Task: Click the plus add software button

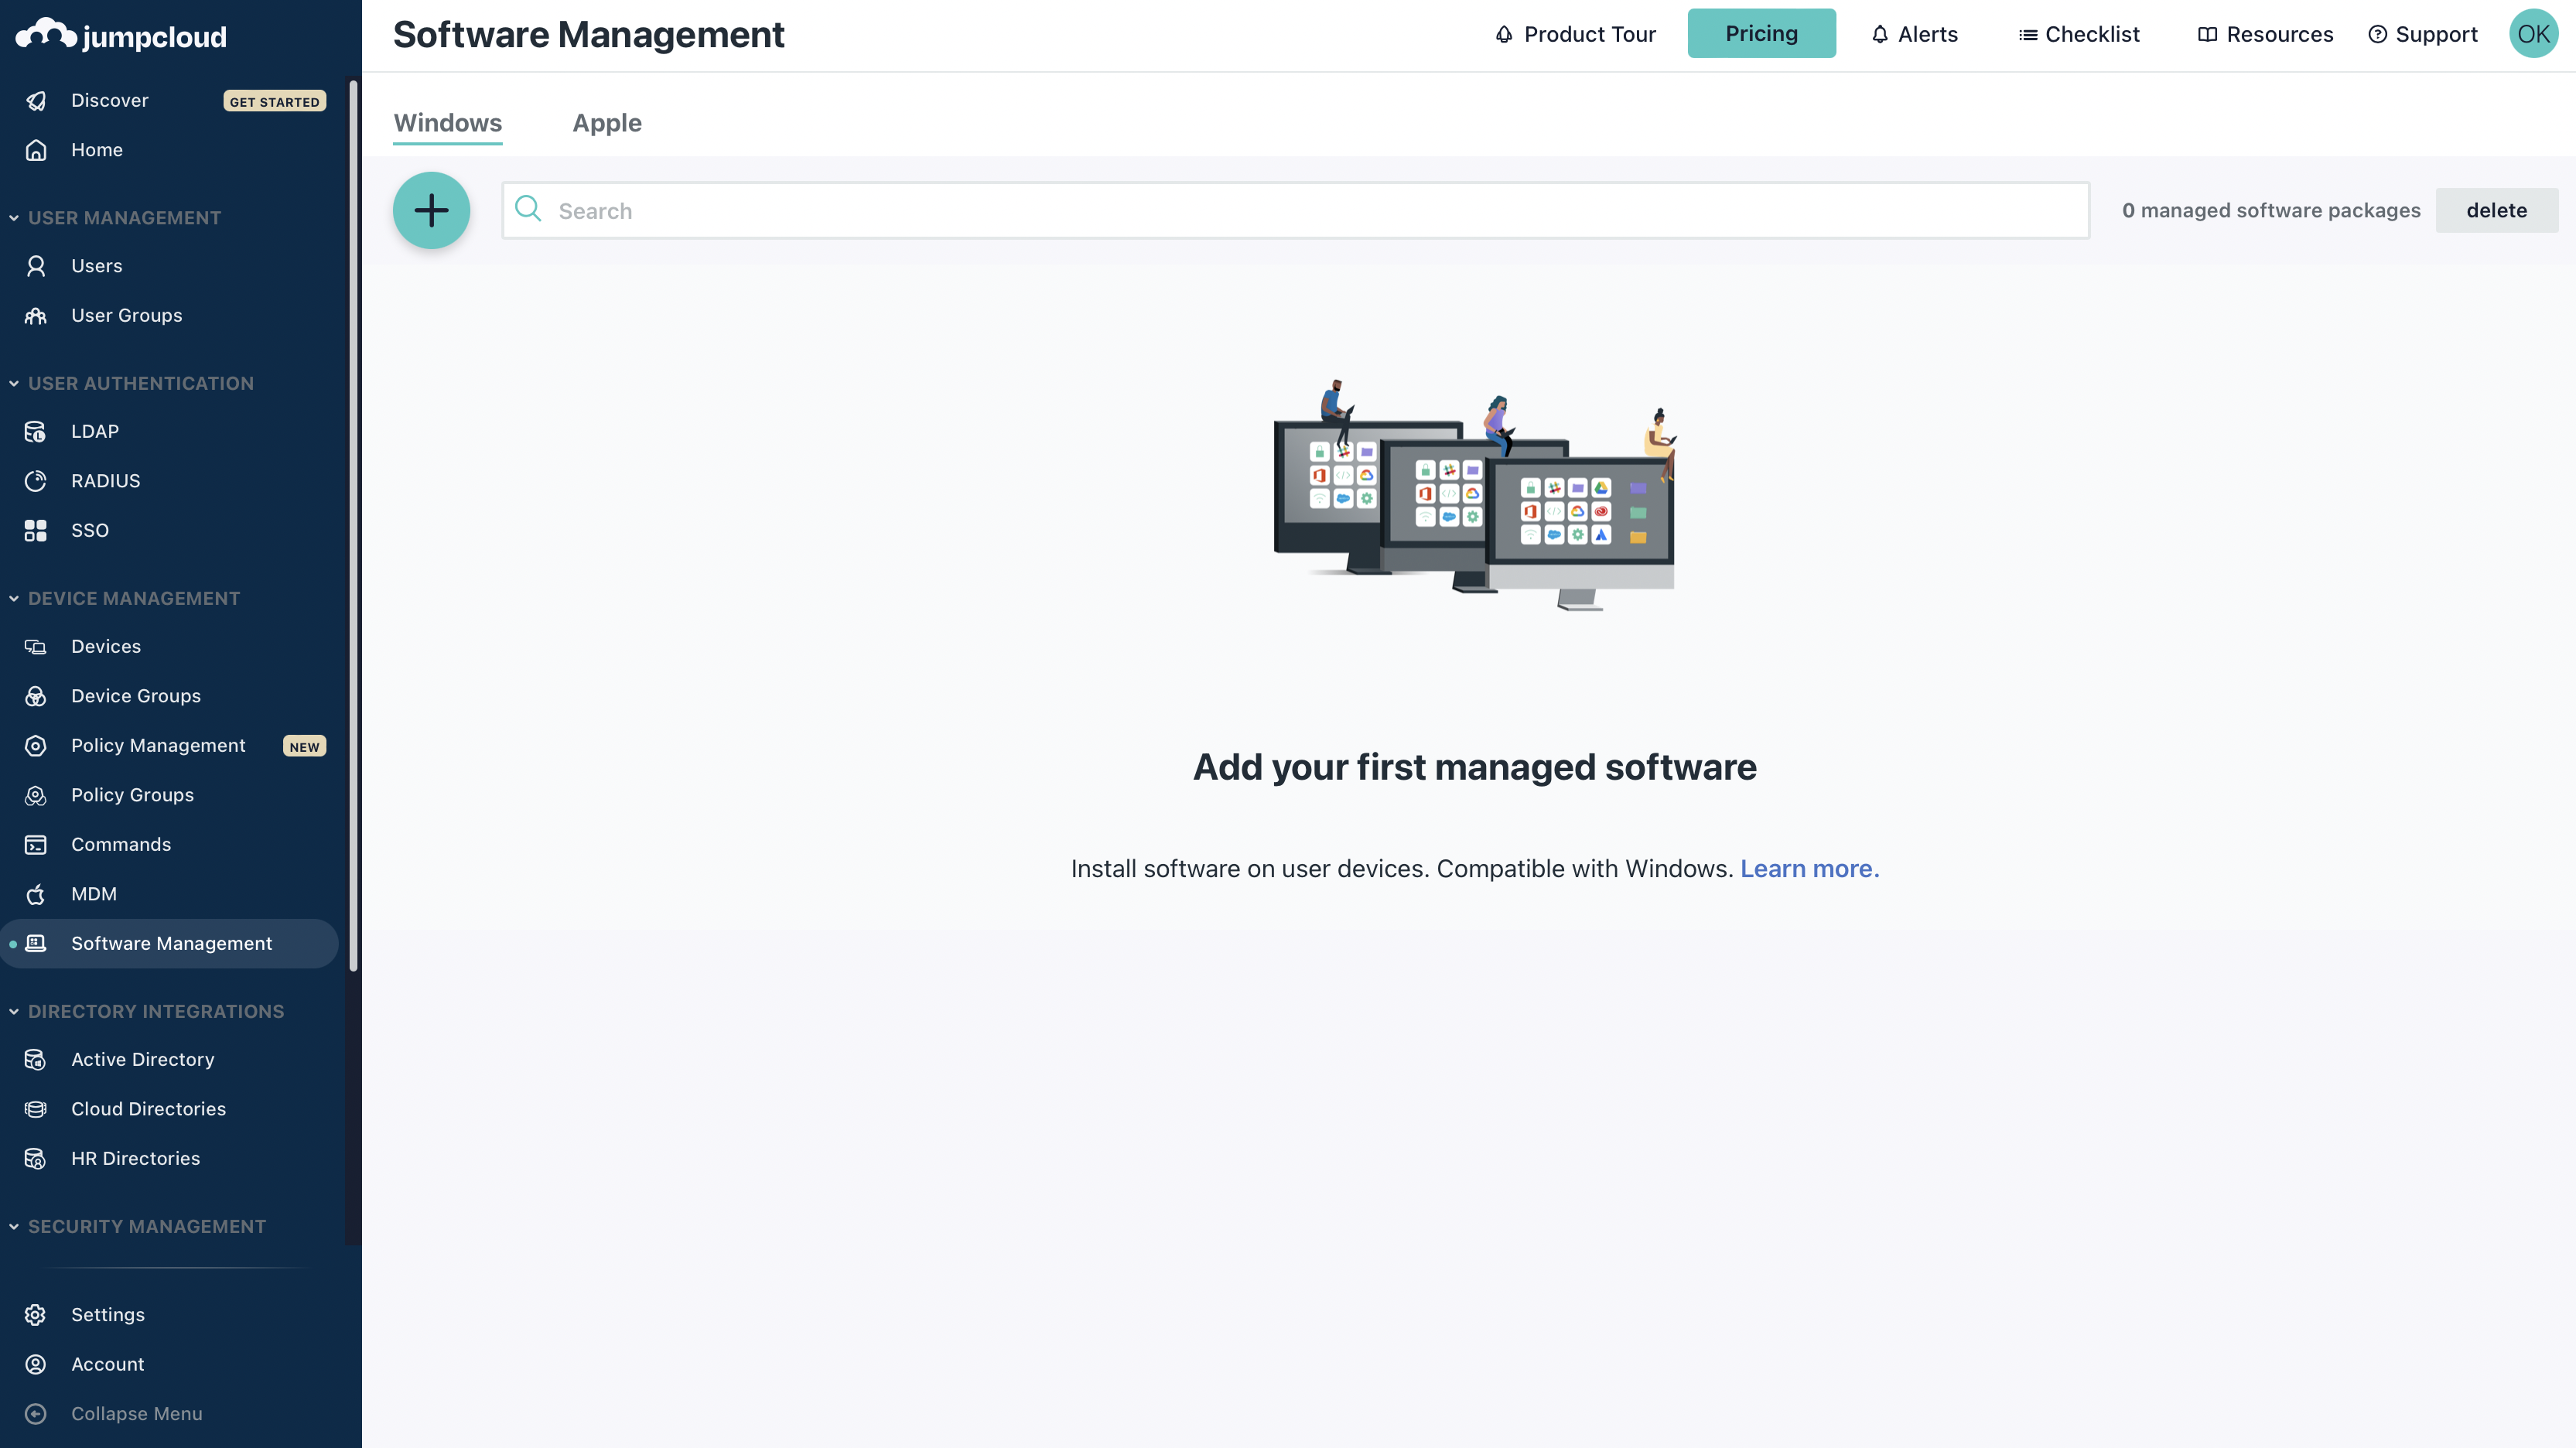Action: click(x=431, y=210)
